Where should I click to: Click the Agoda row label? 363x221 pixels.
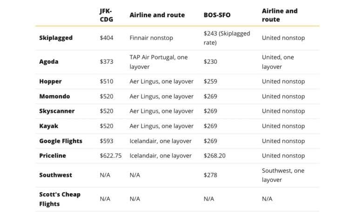tap(49, 62)
